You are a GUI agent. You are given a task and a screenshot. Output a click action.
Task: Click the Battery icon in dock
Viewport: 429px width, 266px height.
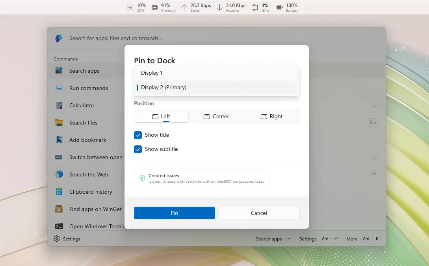pyautogui.click(x=279, y=7)
